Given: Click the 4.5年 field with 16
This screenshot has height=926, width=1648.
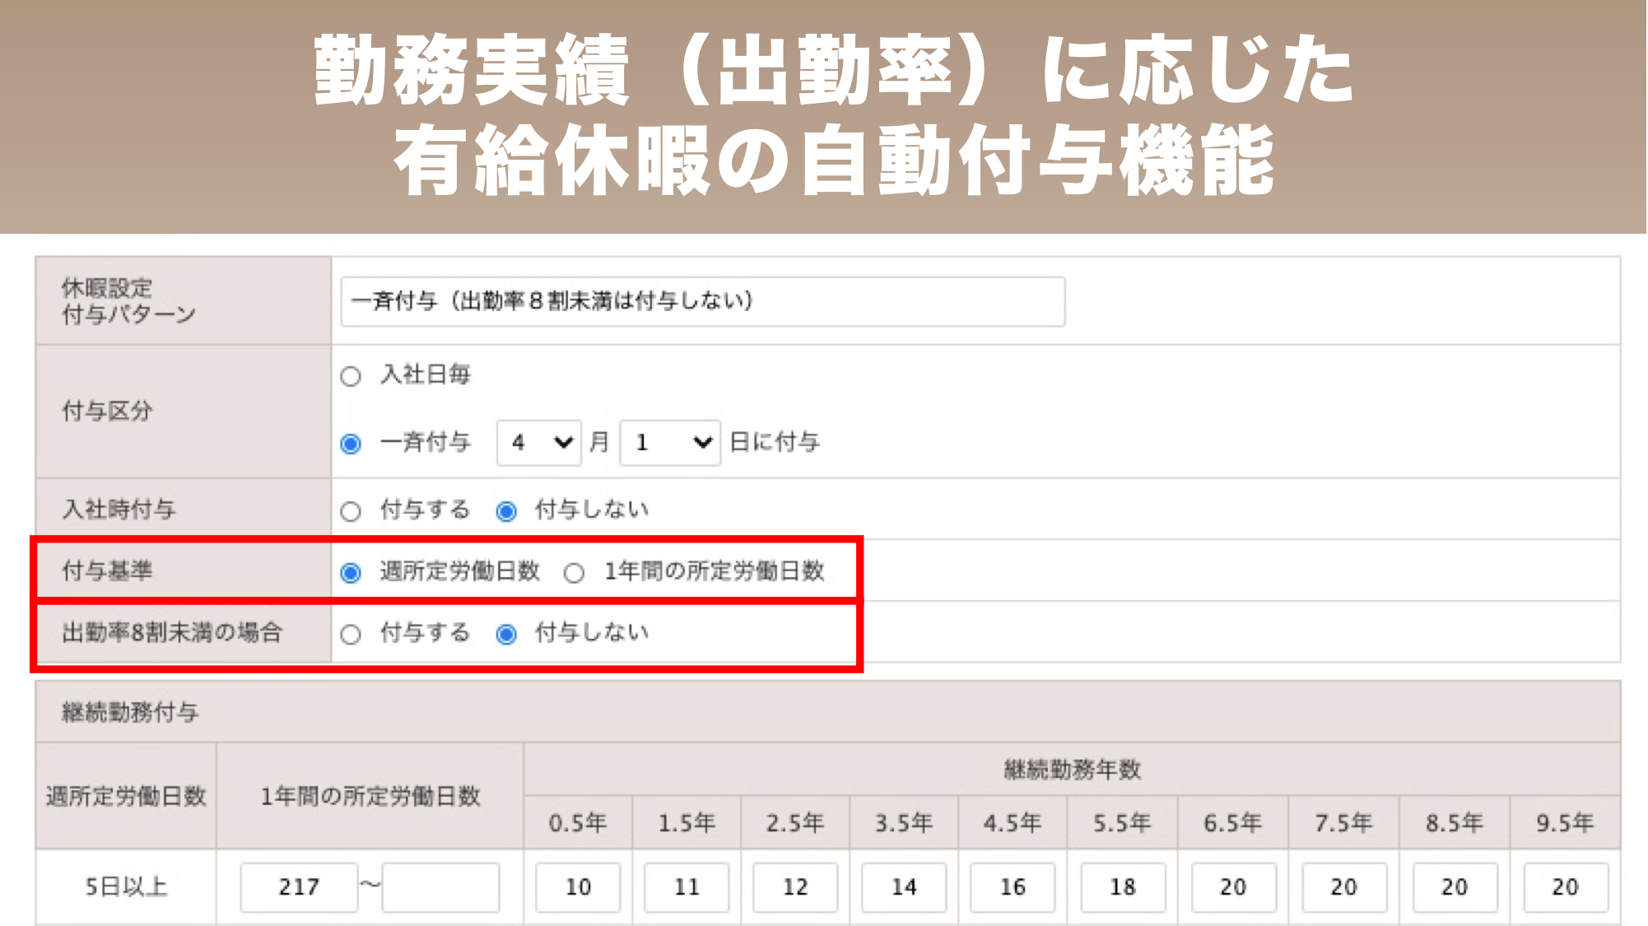Looking at the screenshot, I should click(1013, 886).
